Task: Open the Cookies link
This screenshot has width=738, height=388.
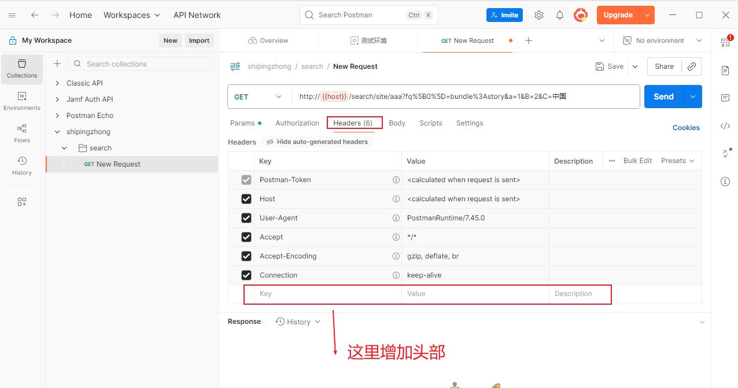Action: pyautogui.click(x=686, y=128)
